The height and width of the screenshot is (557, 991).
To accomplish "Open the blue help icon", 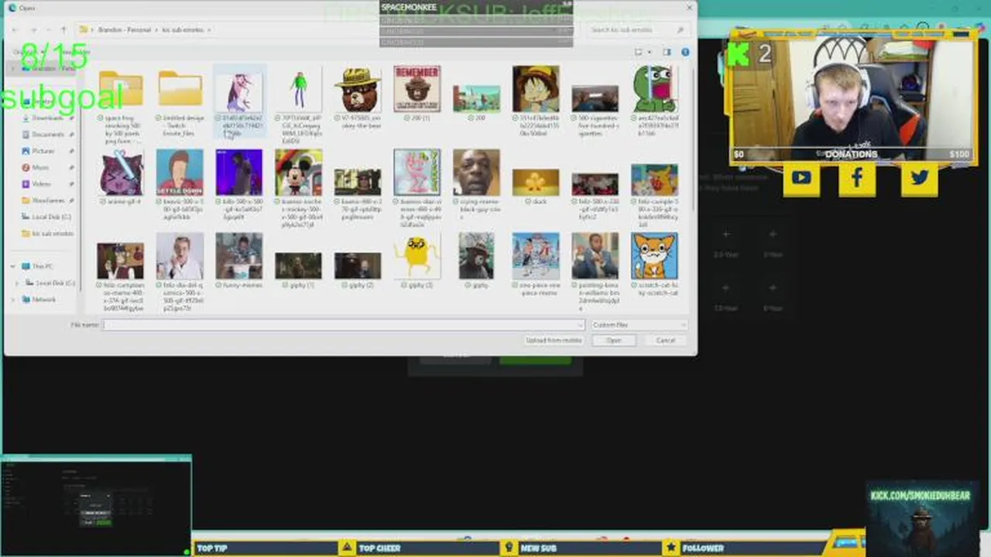I will [x=685, y=52].
